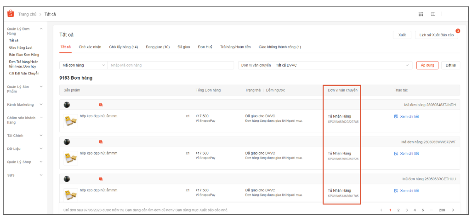Switch to Chờ lấy hàng (14) tab
Image resolution: width=472 pixels, height=217 pixels.
pyautogui.click(x=123, y=47)
